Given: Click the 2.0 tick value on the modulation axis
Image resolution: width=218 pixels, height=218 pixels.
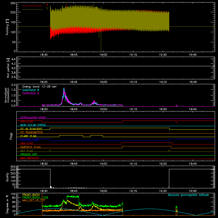Looking at the screenshot, I should (13, 85).
